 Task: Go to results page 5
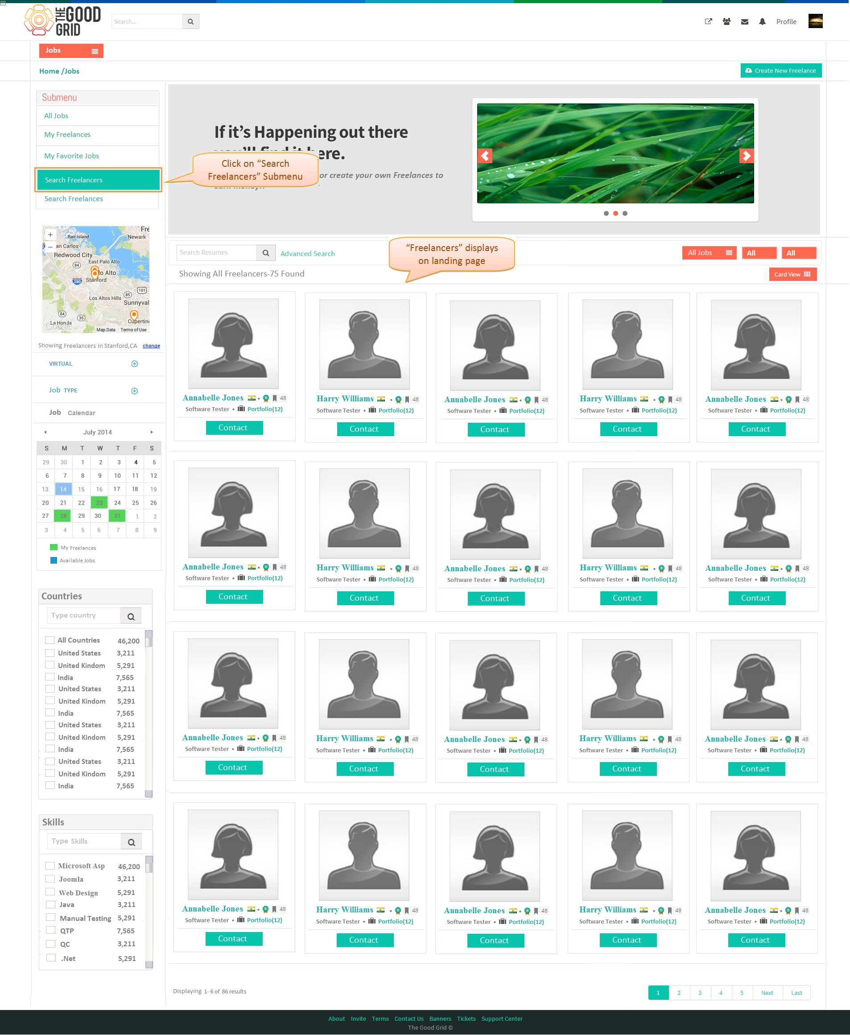[x=742, y=994]
